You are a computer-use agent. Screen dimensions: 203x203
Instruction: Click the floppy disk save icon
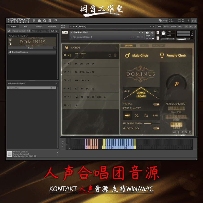[x=39, y=21]
